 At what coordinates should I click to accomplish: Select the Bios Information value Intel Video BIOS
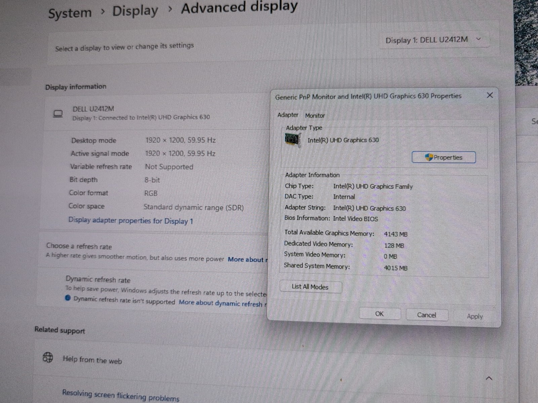[x=355, y=219]
